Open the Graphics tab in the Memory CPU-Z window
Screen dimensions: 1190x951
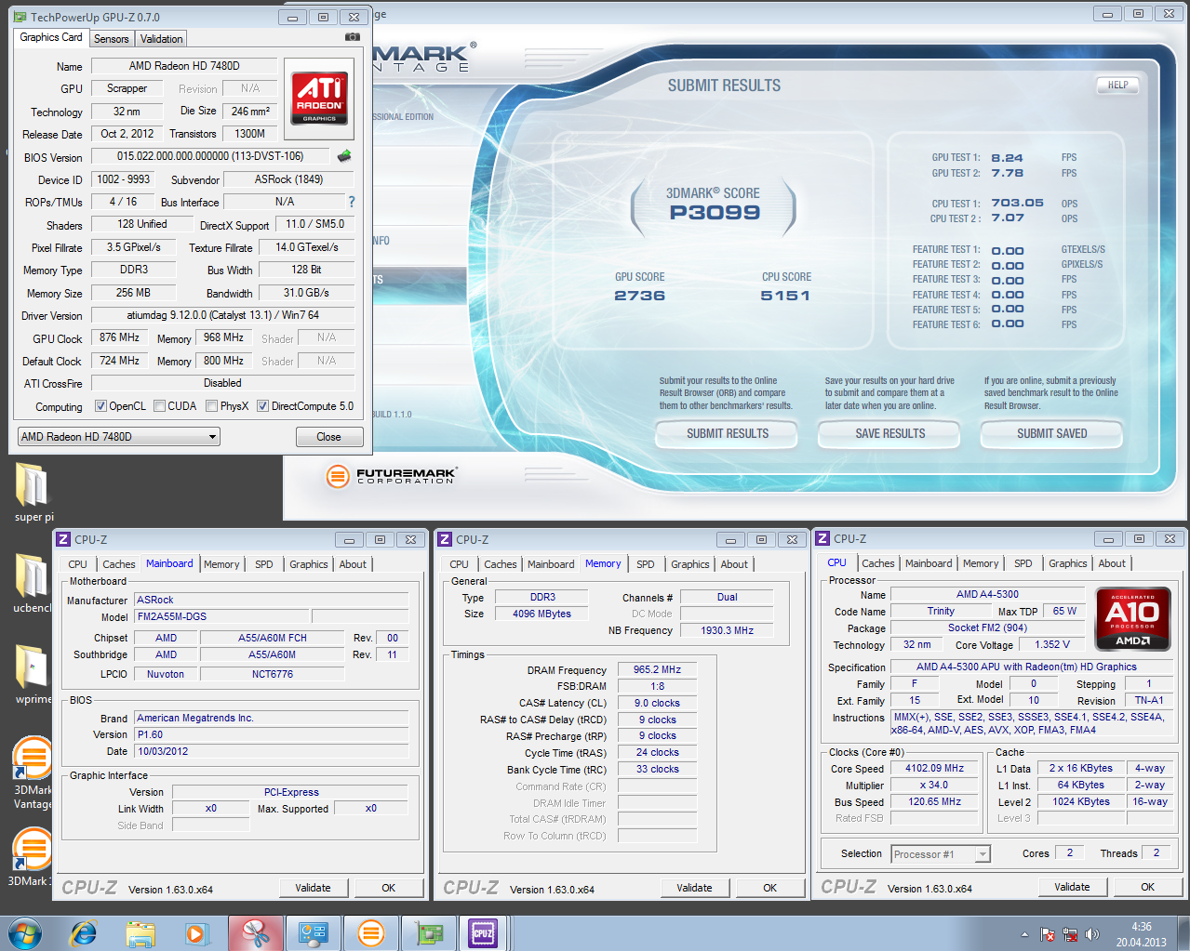(690, 564)
